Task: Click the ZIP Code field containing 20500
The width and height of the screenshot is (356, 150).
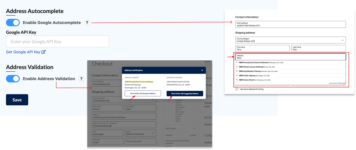Action: coord(108,141)
